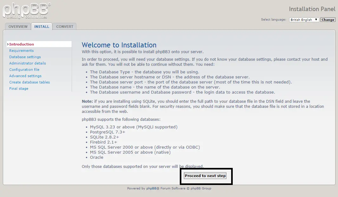Screen dimensions: 338x197
Task: Click the 'PostgreSQL 7.3+' list item
Action: [x=107, y=132]
